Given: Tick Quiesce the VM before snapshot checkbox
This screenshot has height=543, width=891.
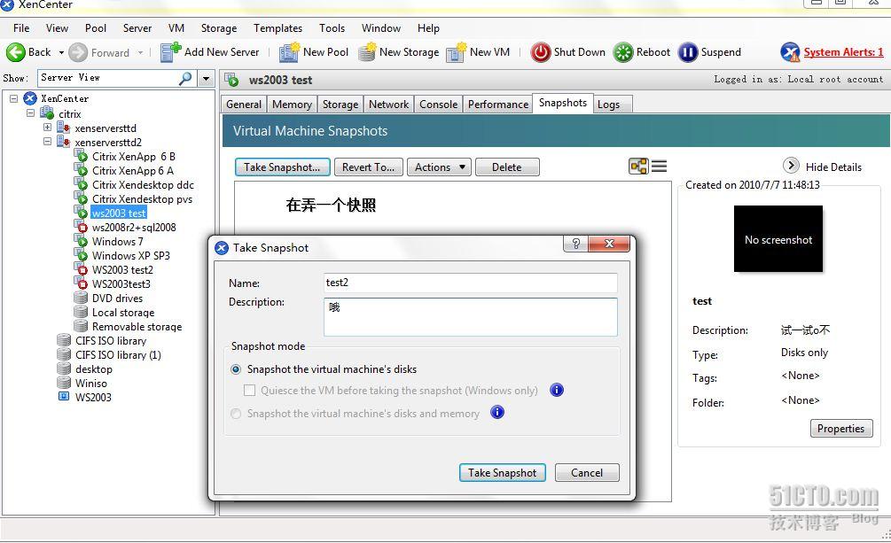Looking at the screenshot, I should pos(249,391).
